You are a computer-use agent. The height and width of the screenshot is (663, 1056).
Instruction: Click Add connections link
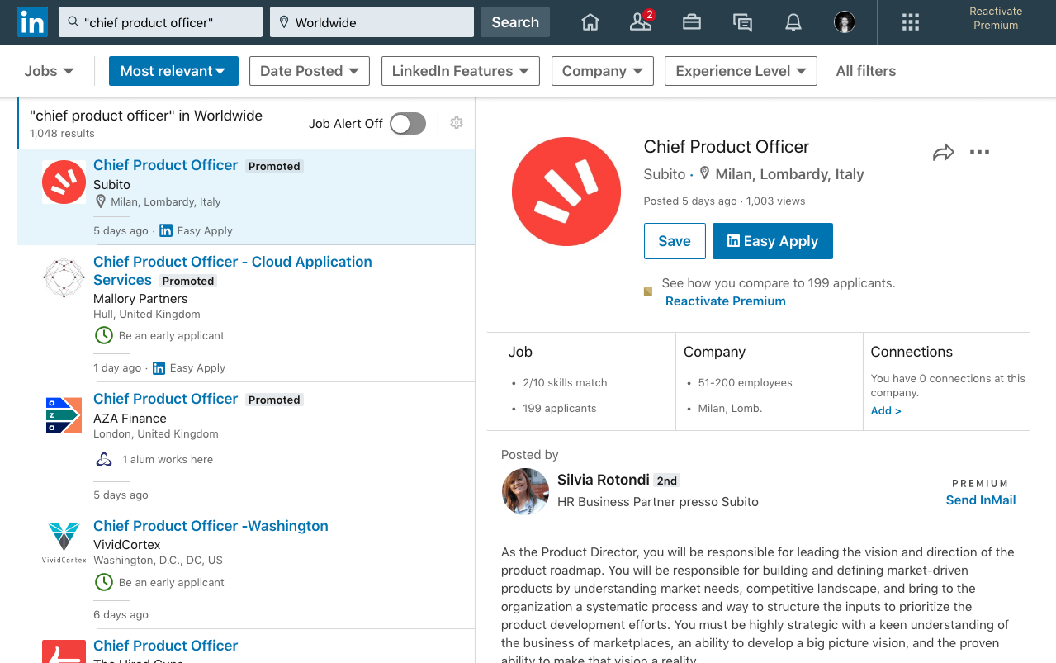[x=886, y=410]
